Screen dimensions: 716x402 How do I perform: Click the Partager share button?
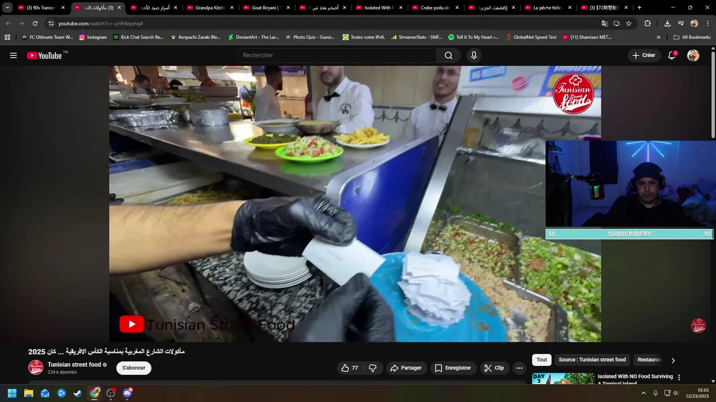(406, 368)
